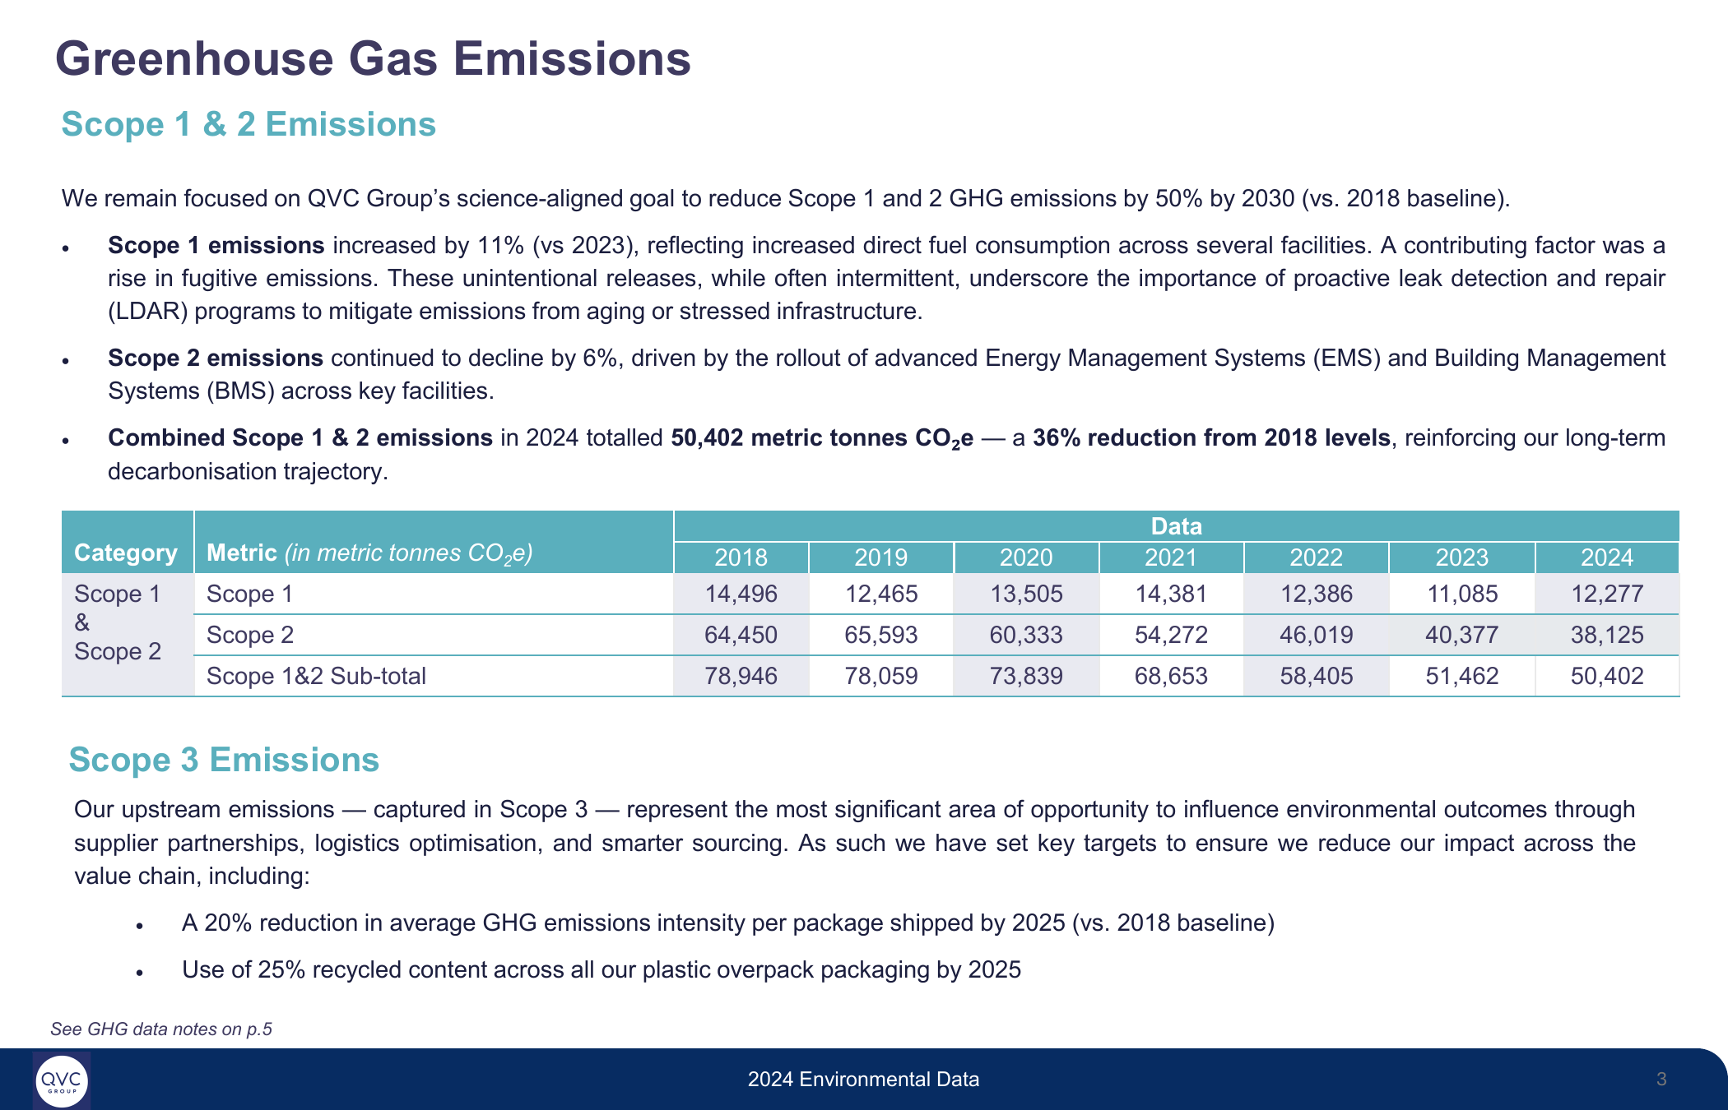Select Sub-total value 73,839 for 2020
The image size is (1728, 1110).
pos(1026,676)
